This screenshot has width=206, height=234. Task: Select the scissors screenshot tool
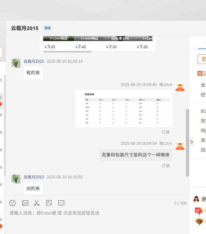(37, 203)
